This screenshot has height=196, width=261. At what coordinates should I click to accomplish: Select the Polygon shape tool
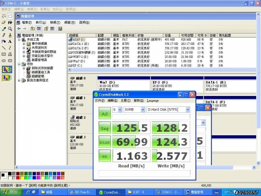click(10, 54)
